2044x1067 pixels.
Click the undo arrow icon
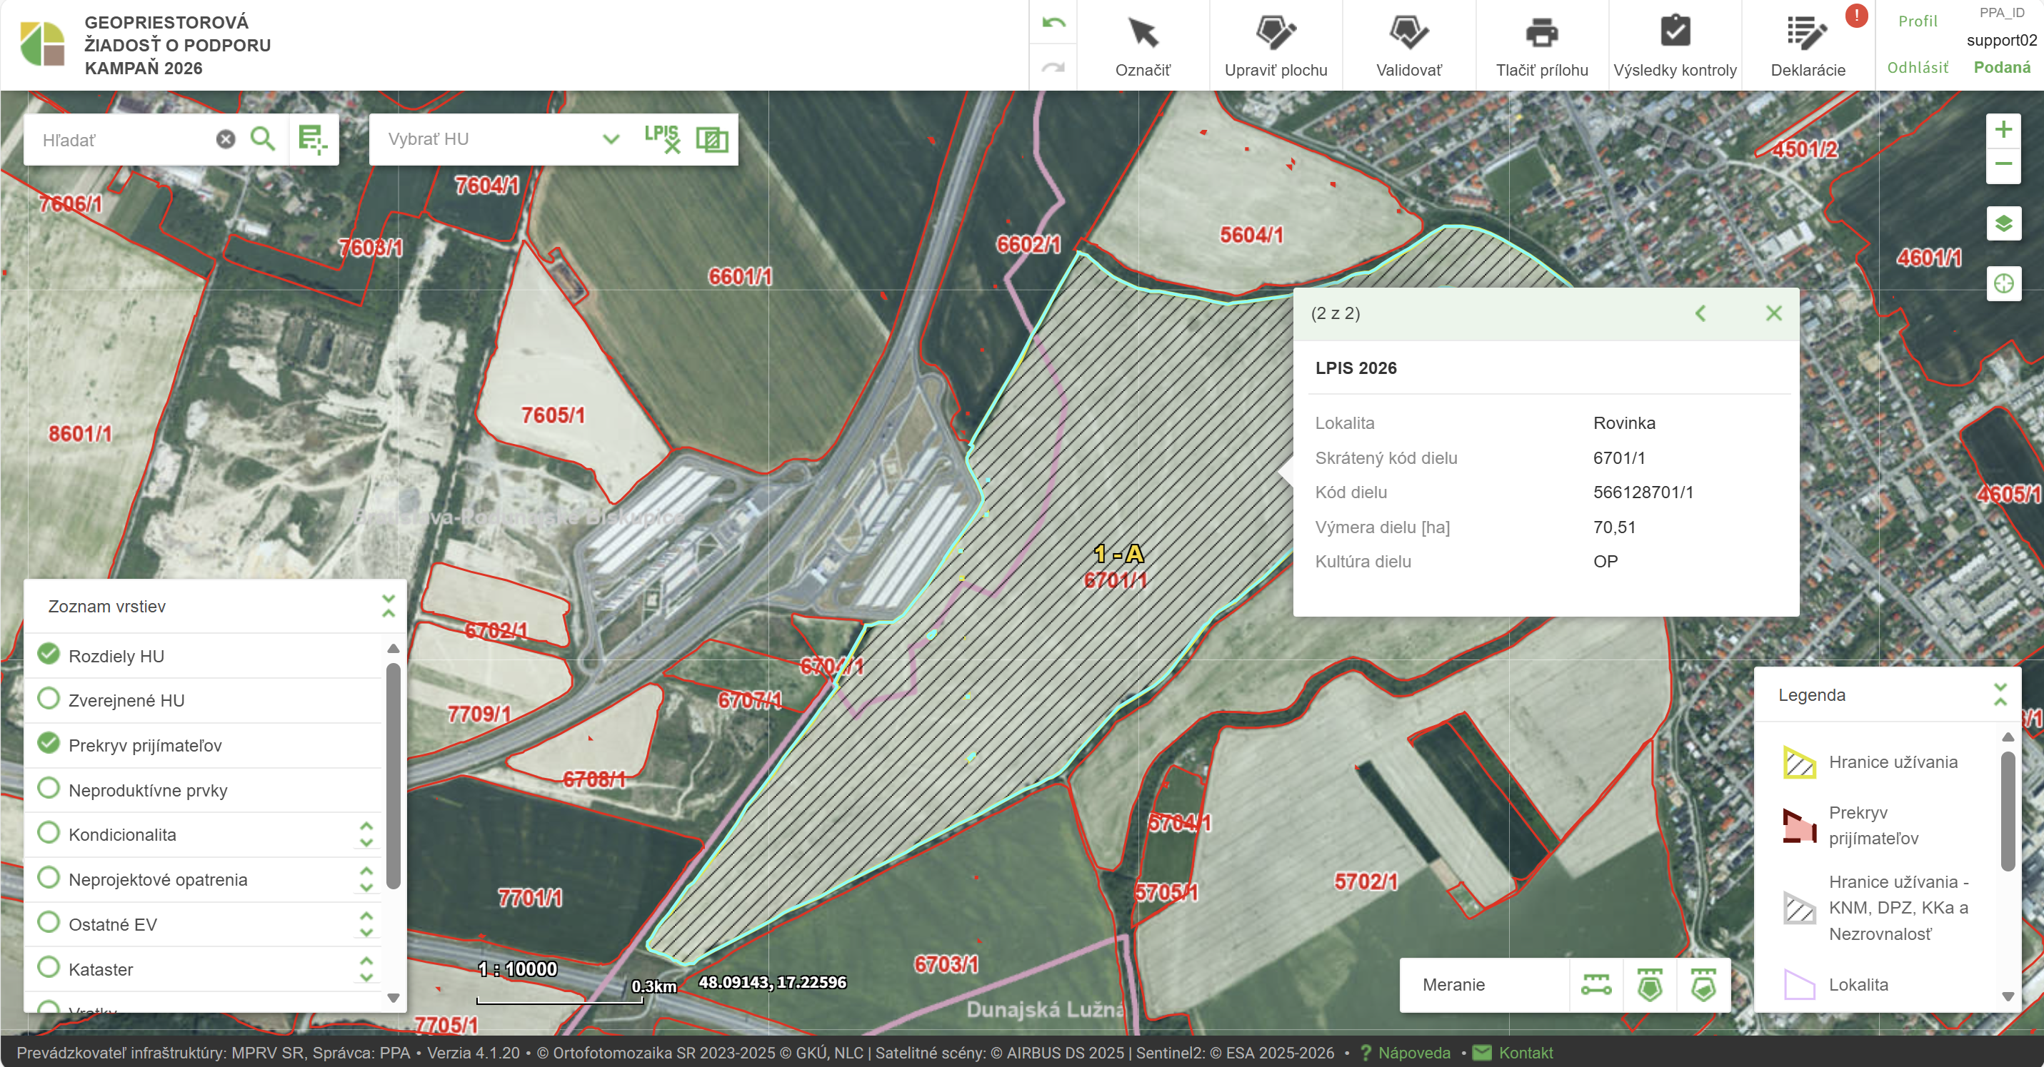(1053, 23)
